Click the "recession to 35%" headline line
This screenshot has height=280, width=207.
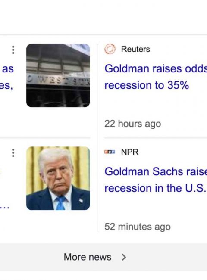(x=147, y=85)
